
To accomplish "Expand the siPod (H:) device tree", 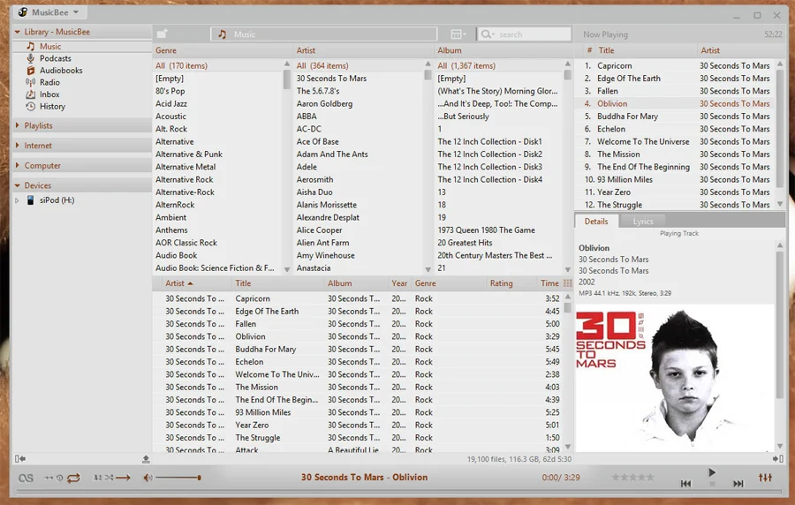I will click(x=17, y=200).
